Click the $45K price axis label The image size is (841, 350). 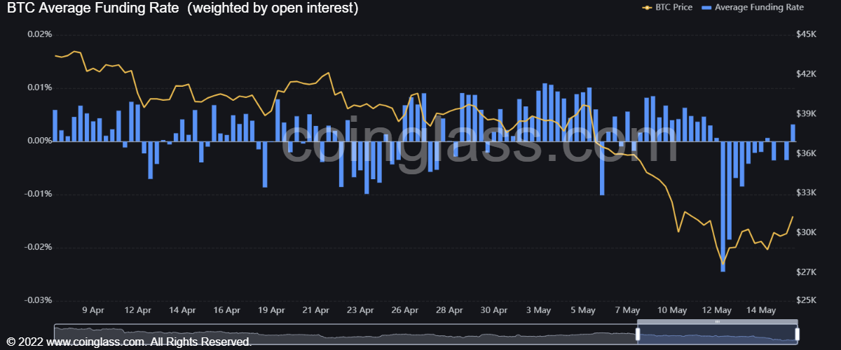807,34
